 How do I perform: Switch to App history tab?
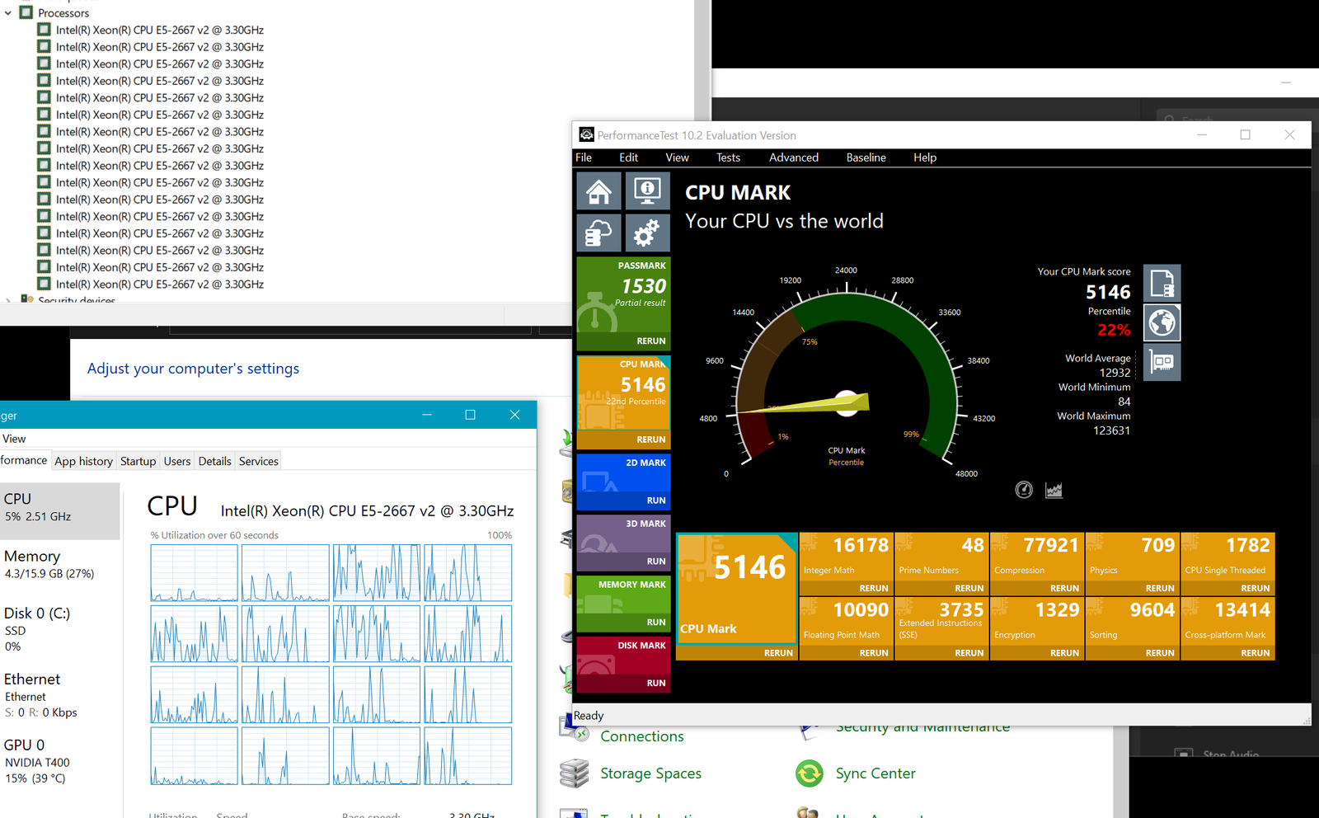83,461
